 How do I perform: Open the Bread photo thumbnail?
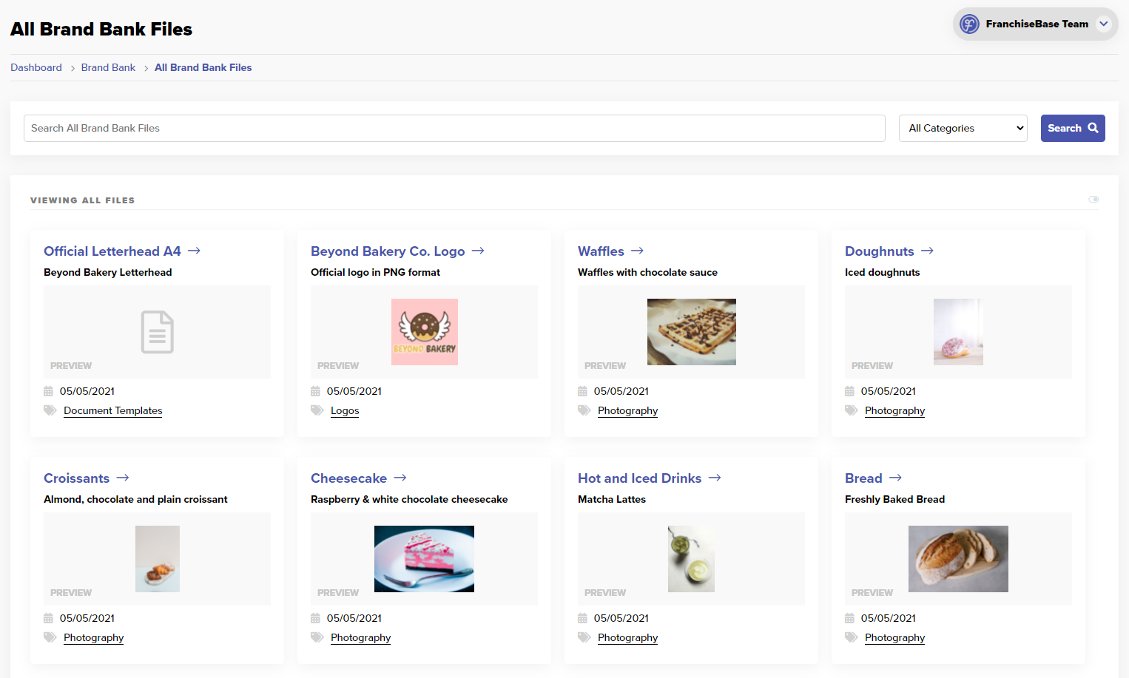pos(958,559)
